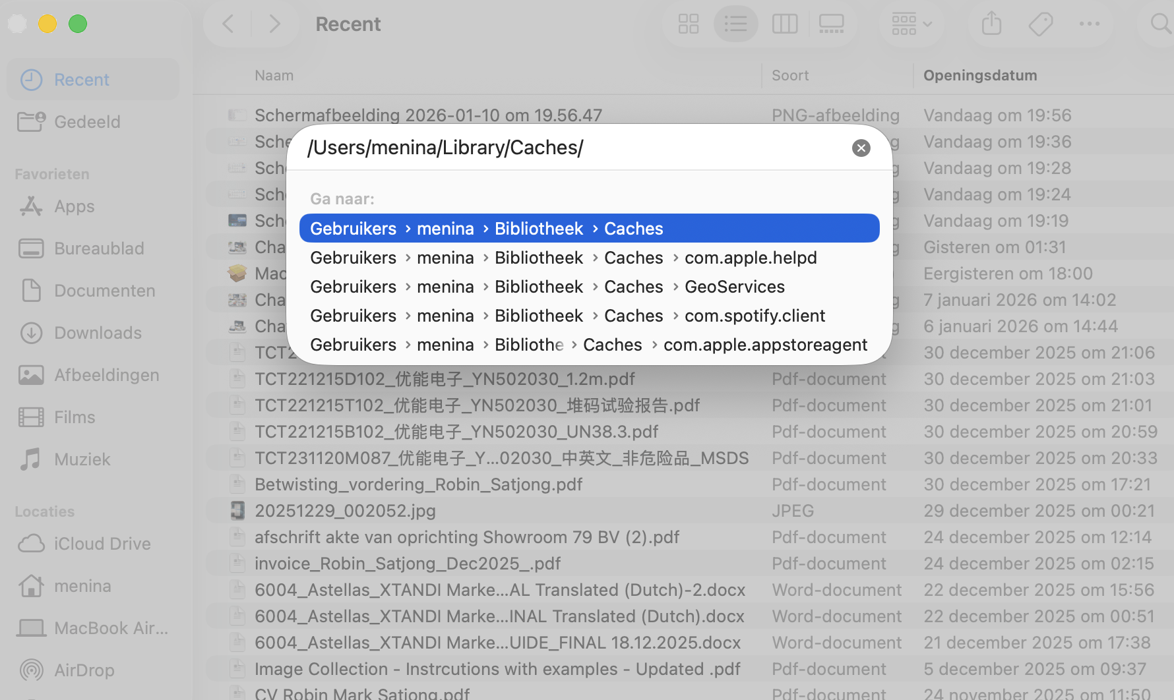Select the Recent sidebar item
Screen dimensions: 1174x700
click(x=82, y=79)
